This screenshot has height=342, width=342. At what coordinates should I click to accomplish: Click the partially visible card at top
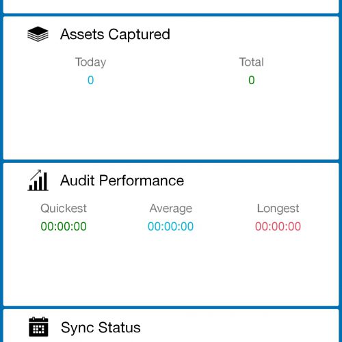pos(171,6)
